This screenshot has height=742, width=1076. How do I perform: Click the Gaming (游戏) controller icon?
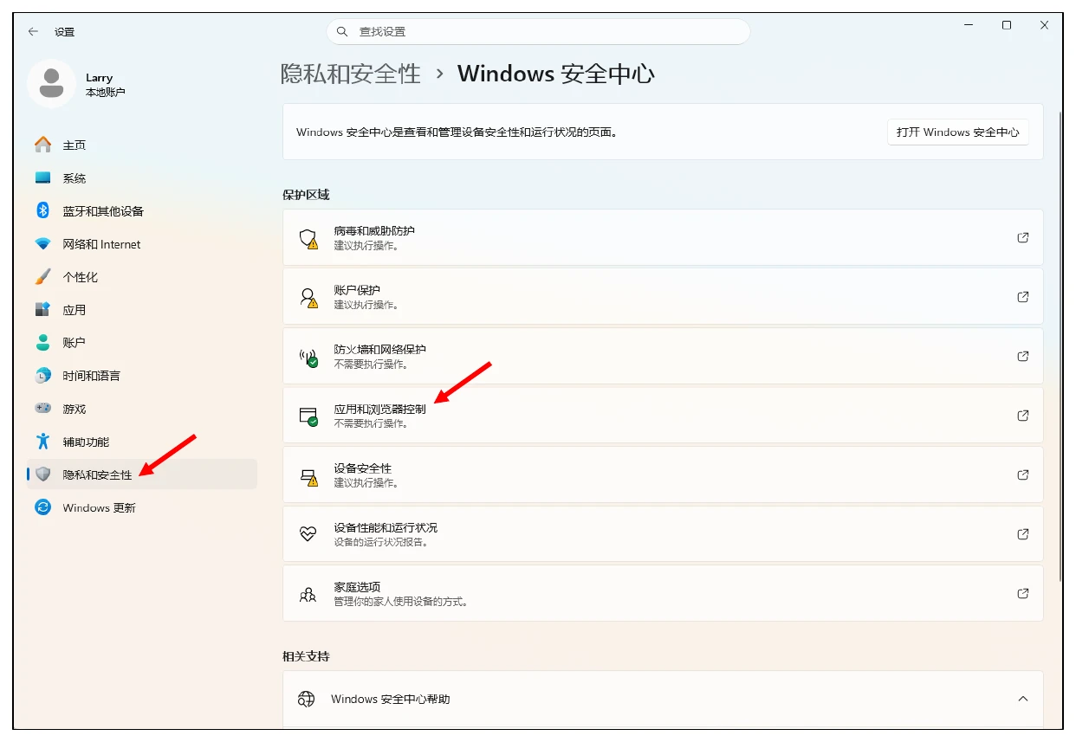(43, 408)
